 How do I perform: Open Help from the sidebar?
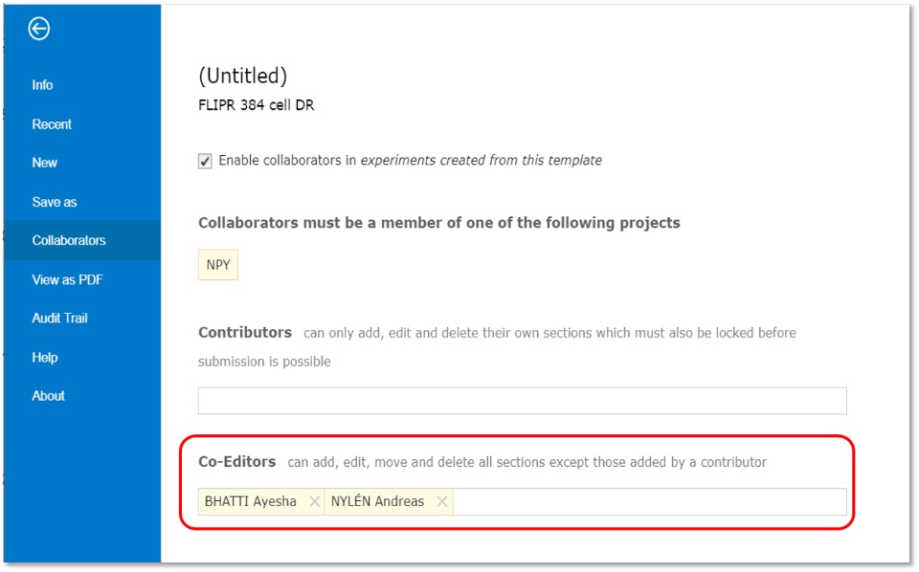tap(45, 357)
